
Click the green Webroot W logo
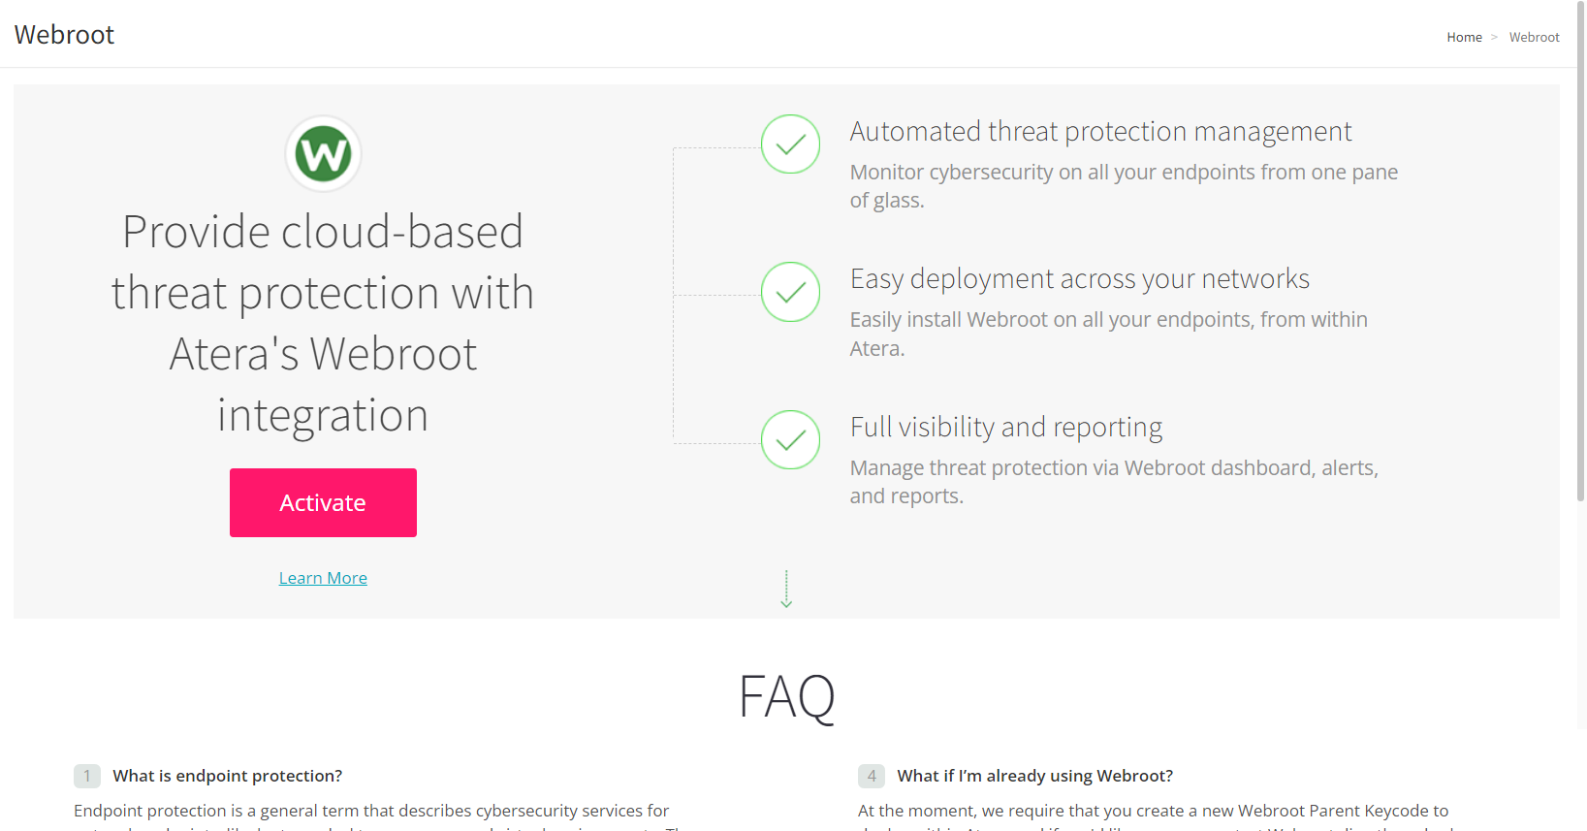click(323, 153)
